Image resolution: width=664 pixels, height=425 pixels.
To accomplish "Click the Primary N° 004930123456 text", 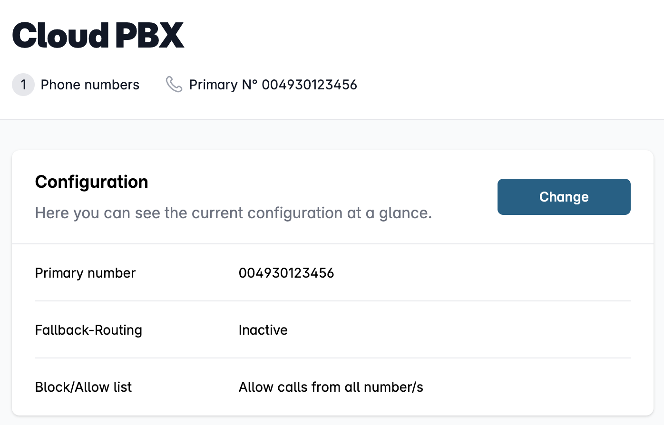I will [273, 85].
